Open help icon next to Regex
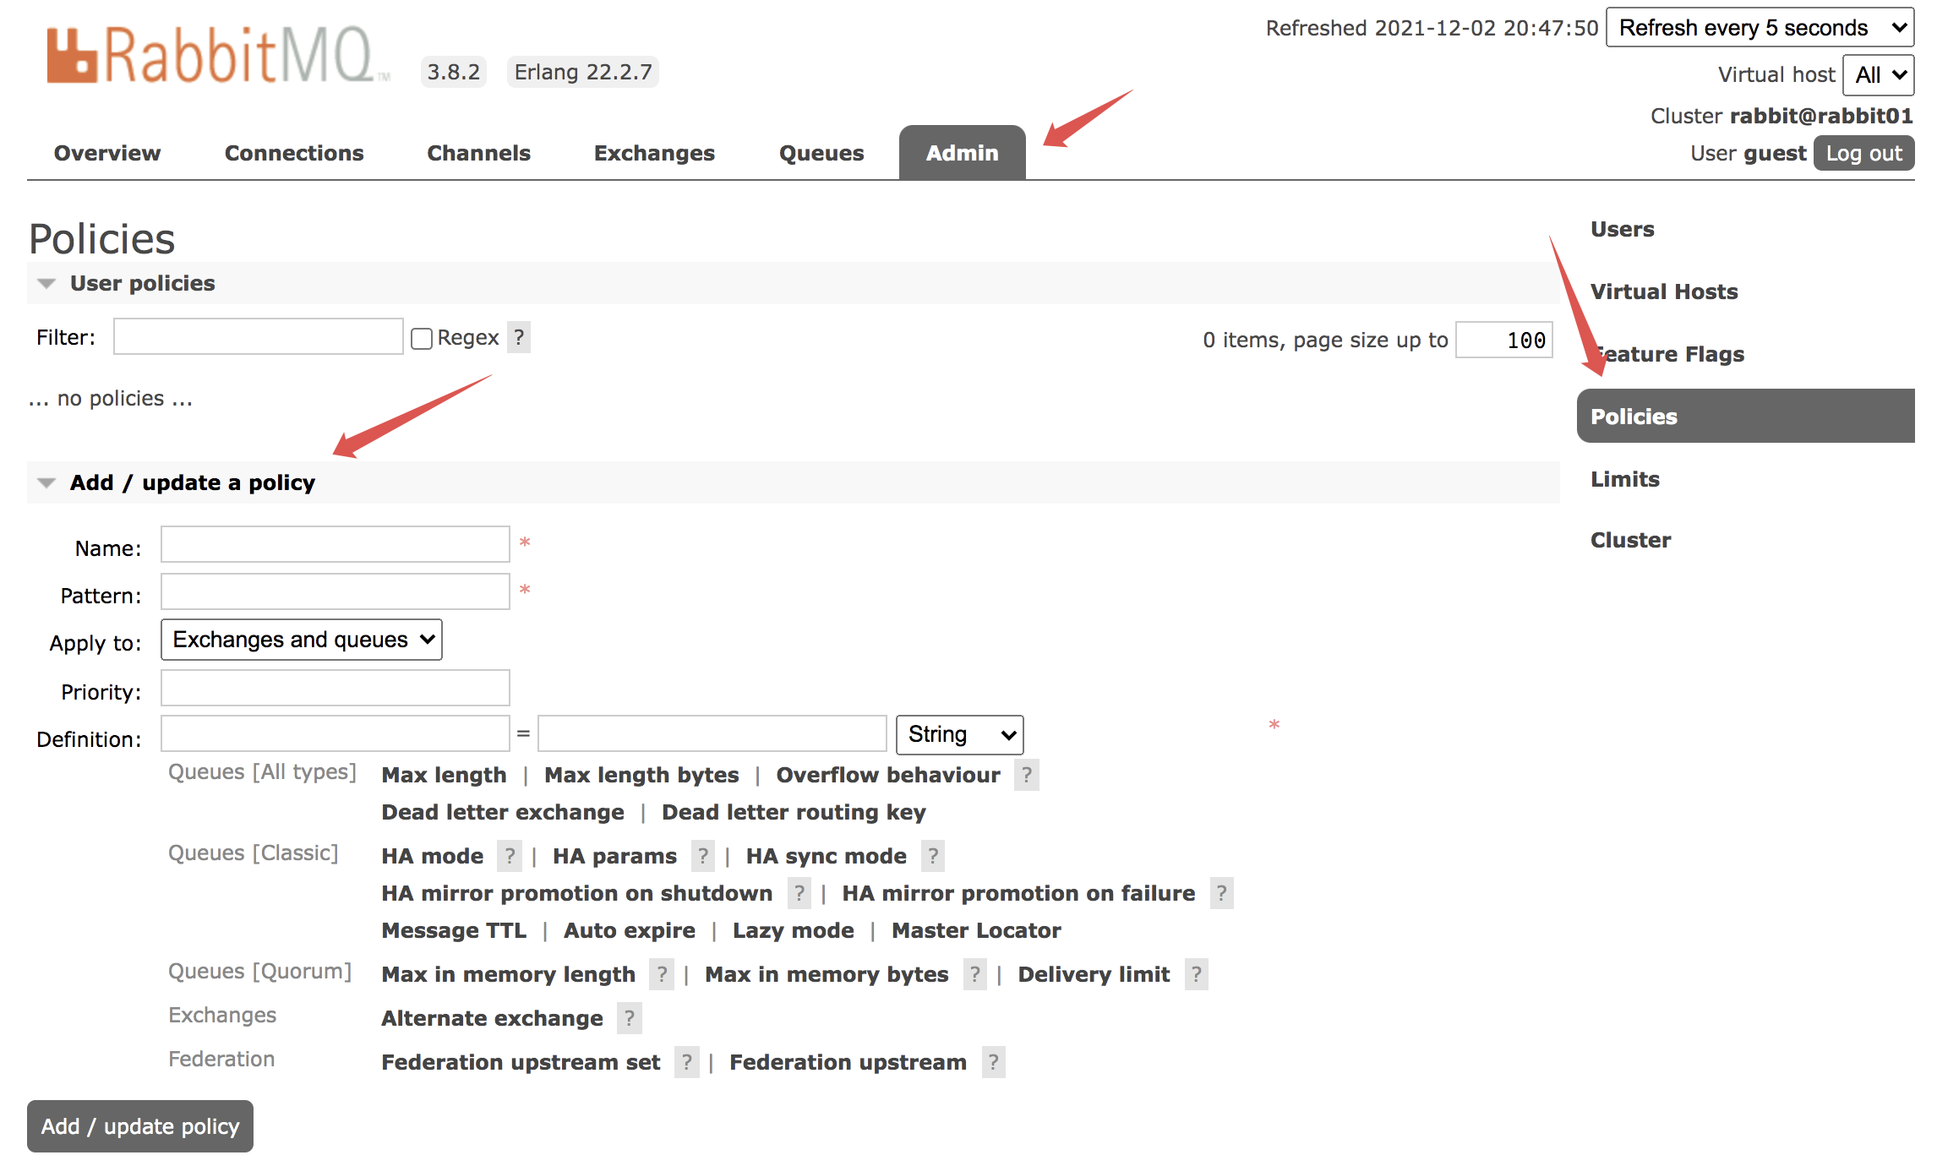Image resolution: width=1937 pixels, height=1166 pixels. [519, 338]
